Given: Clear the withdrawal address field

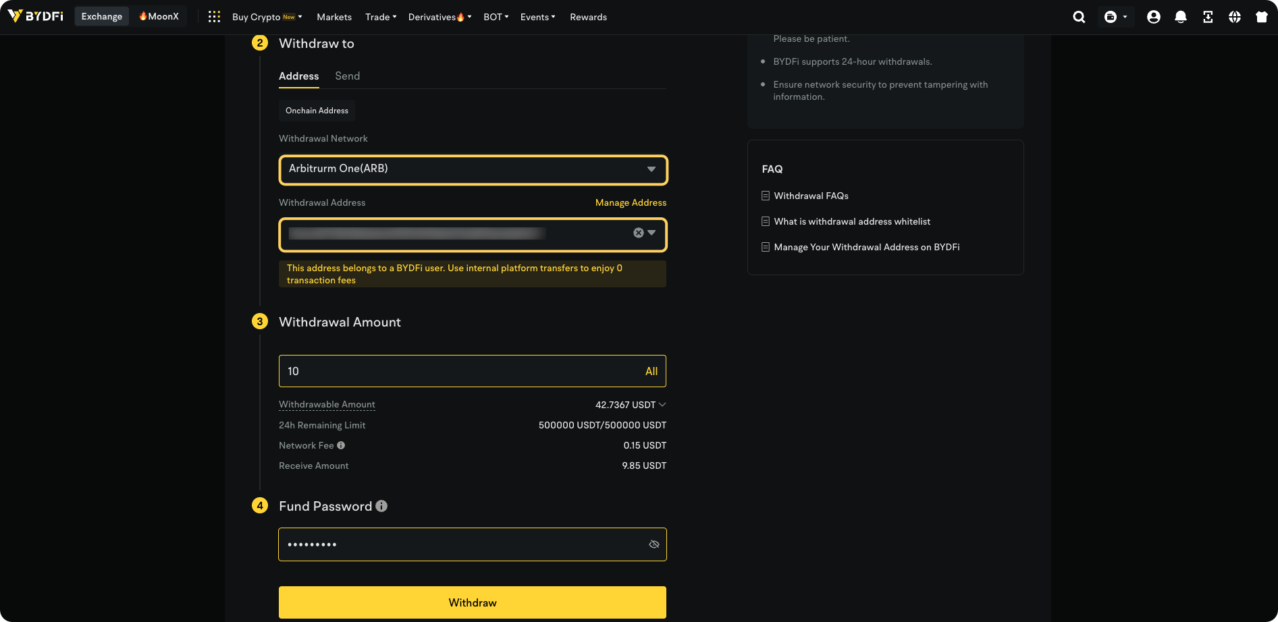Looking at the screenshot, I should 638,233.
